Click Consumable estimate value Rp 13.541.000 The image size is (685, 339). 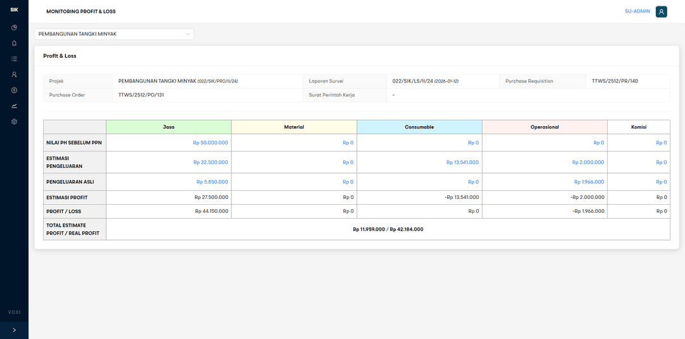click(462, 162)
